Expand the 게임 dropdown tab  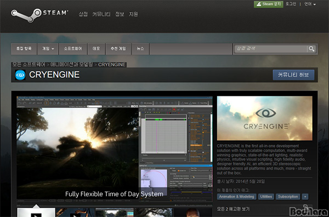pyautogui.click(x=48, y=49)
